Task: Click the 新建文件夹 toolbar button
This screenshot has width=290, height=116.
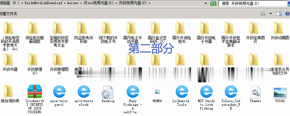Action: (8, 14)
